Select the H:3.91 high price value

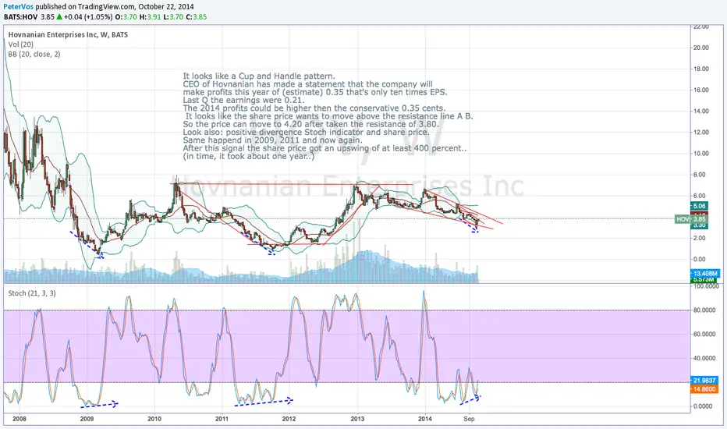click(x=150, y=16)
